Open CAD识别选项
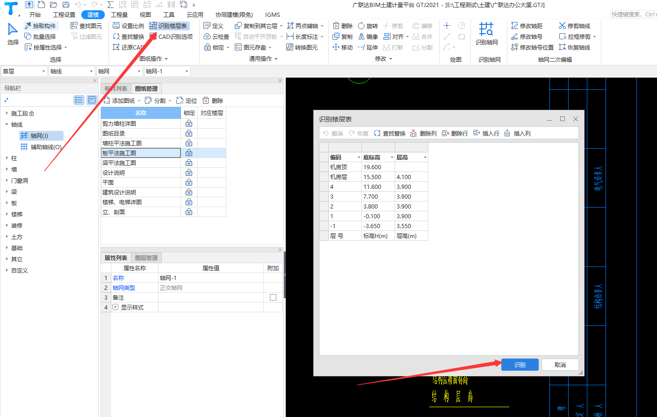This screenshot has width=657, height=417. [x=171, y=36]
